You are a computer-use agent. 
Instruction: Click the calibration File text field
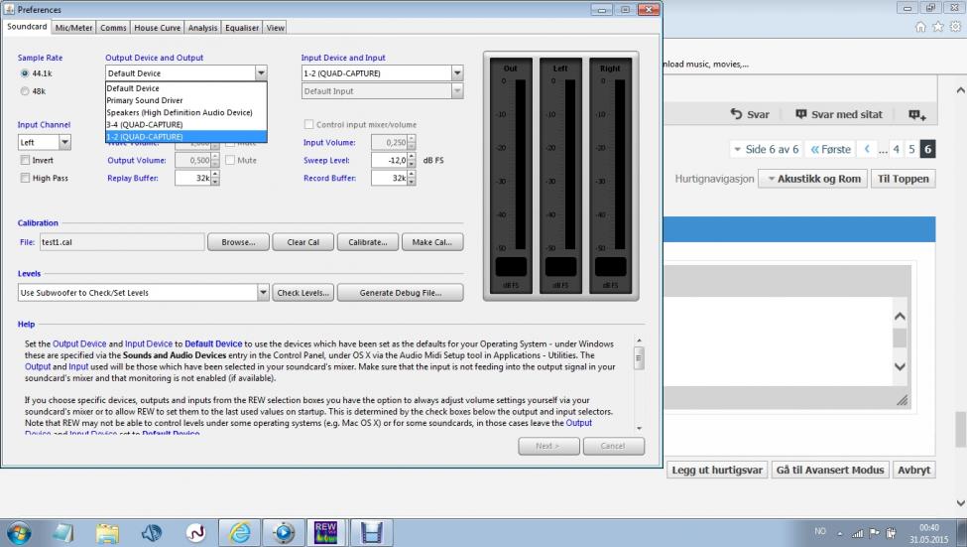tap(122, 242)
